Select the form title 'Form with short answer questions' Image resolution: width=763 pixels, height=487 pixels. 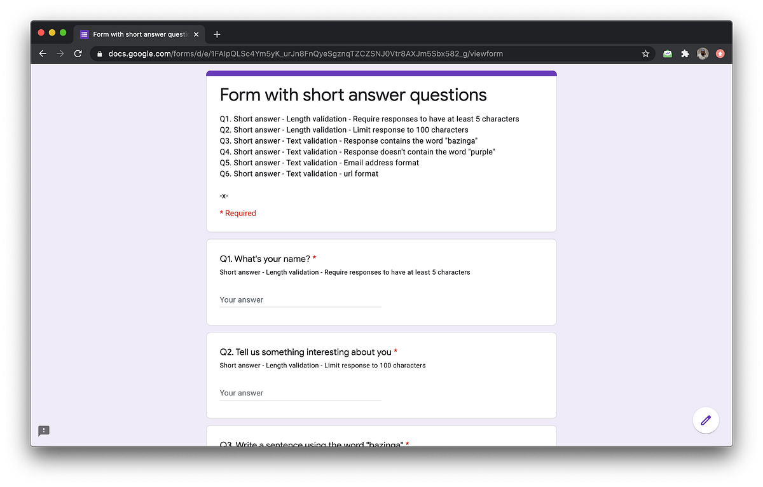(353, 94)
